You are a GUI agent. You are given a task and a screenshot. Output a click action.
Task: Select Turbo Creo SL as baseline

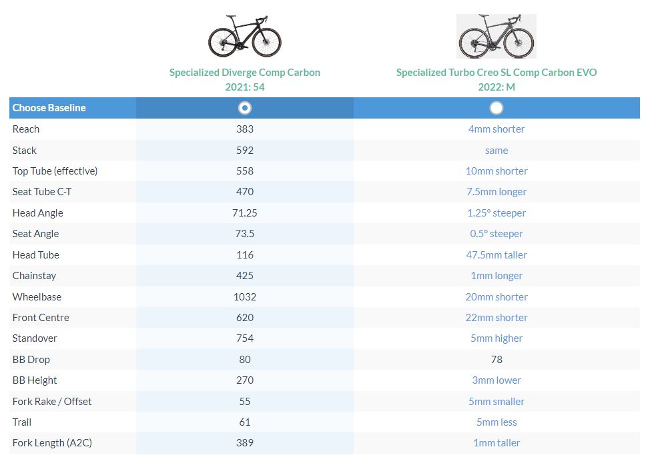(x=496, y=108)
